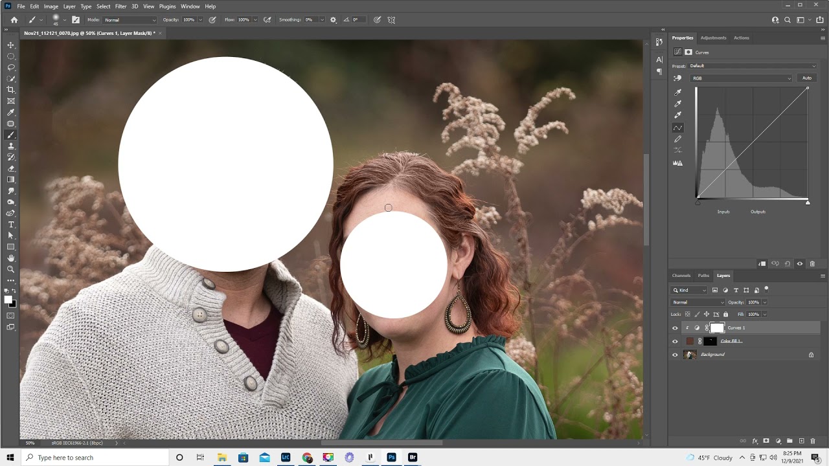The image size is (829, 466).
Task: Hide the Curves 1 layer
Action: pyautogui.click(x=675, y=328)
